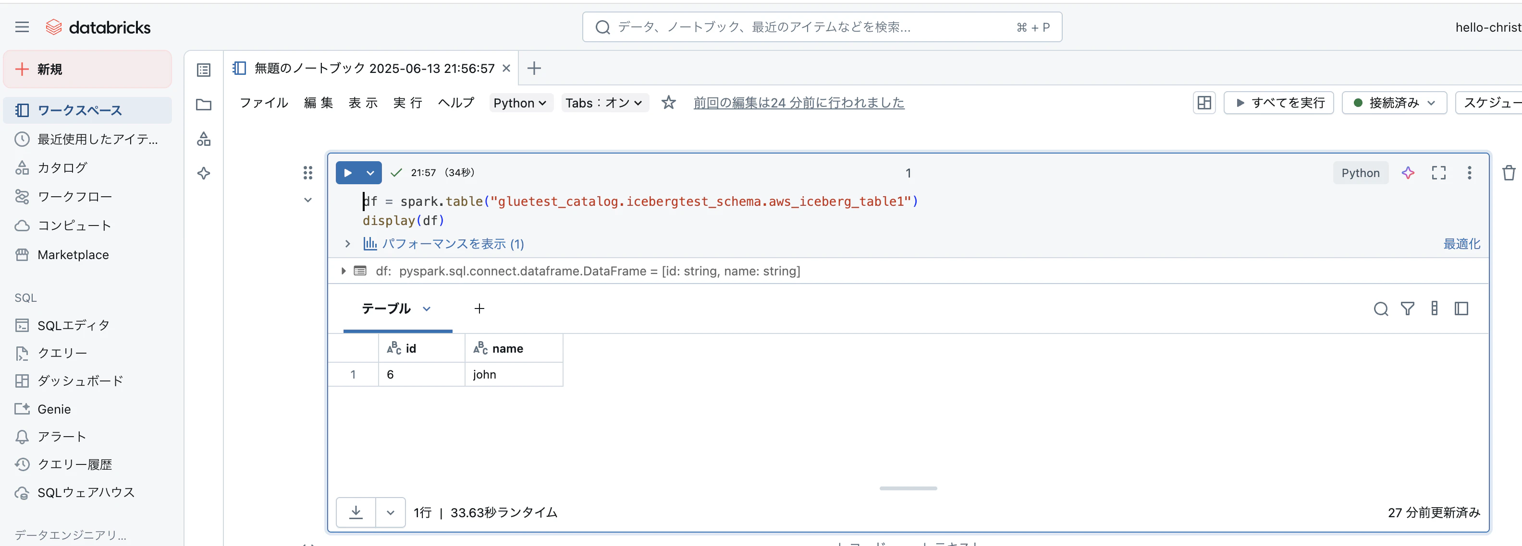
Task: Open クエリー履歴 in the sidebar
Action: pyautogui.click(x=87, y=464)
